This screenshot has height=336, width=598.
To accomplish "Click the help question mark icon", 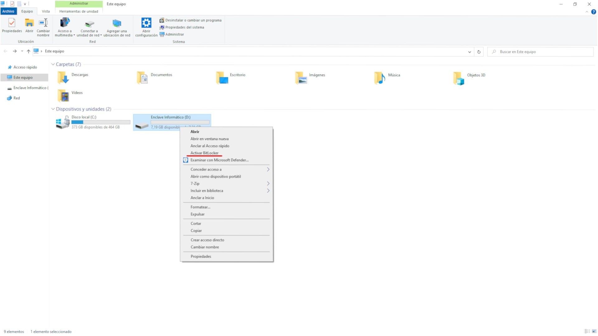I will point(593,12).
